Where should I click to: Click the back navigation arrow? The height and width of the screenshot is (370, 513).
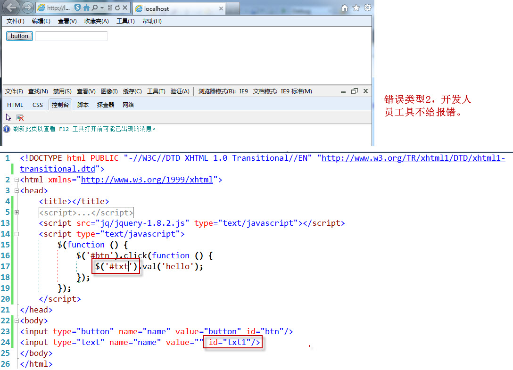coord(11,8)
